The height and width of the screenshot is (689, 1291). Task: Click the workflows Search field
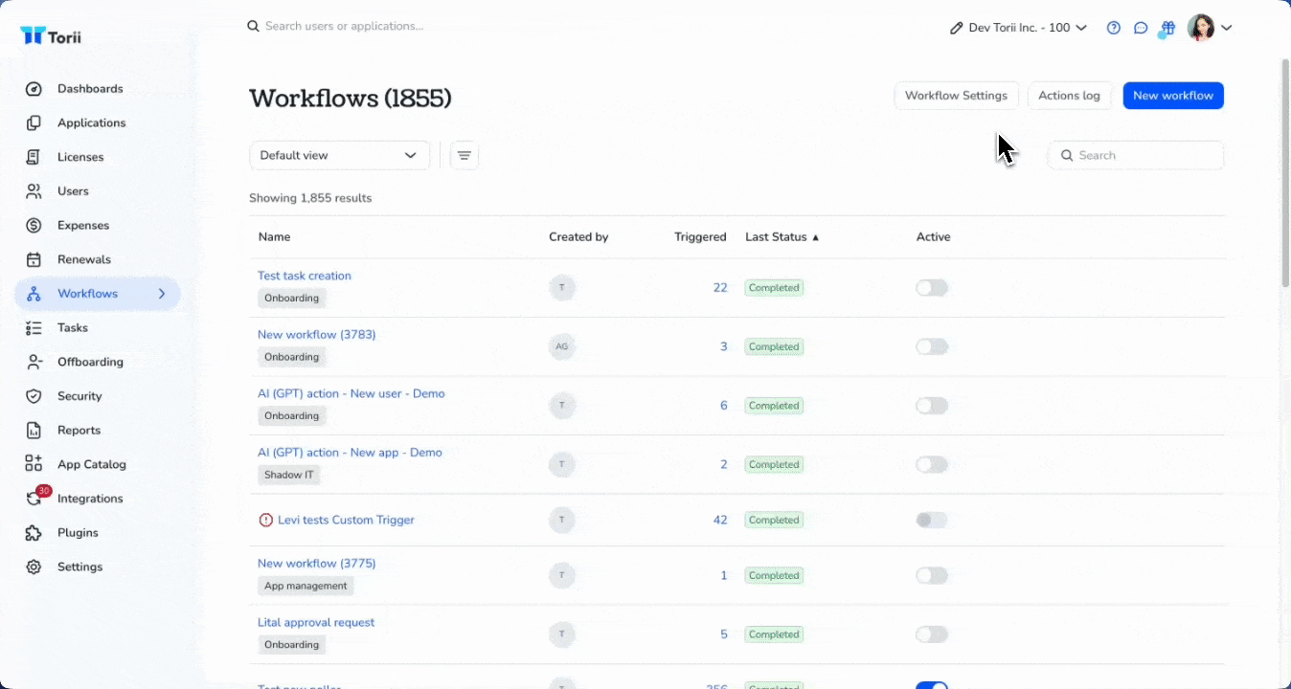(x=1136, y=155)
